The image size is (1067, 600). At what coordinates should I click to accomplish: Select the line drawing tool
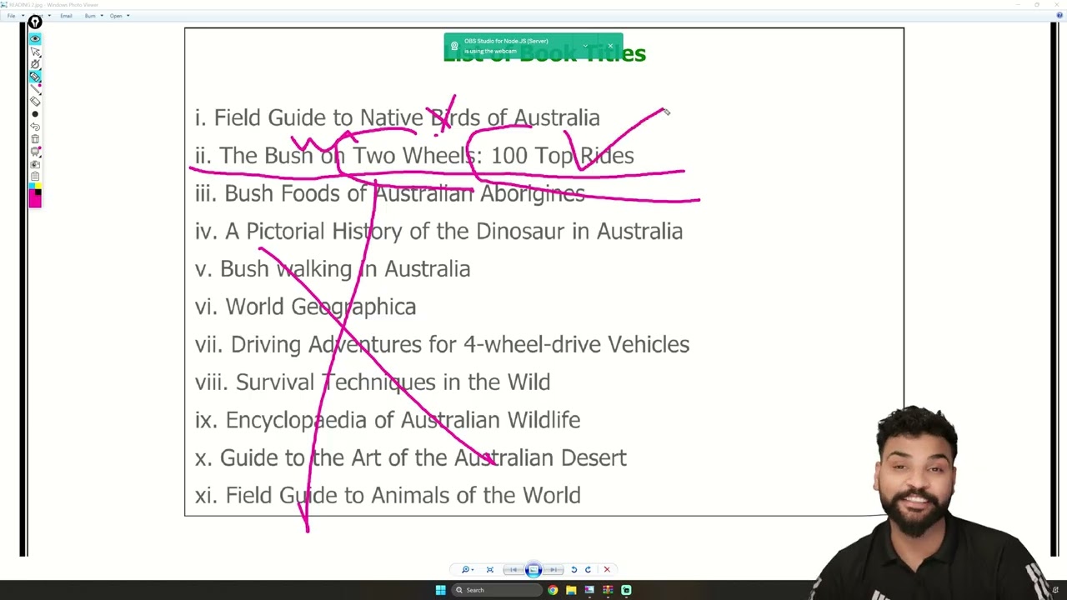(x=35, y=90)
